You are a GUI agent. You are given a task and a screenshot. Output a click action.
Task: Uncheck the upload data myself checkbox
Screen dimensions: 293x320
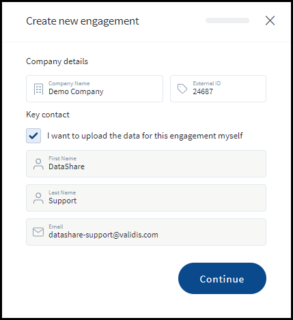(x=33, y=136)
